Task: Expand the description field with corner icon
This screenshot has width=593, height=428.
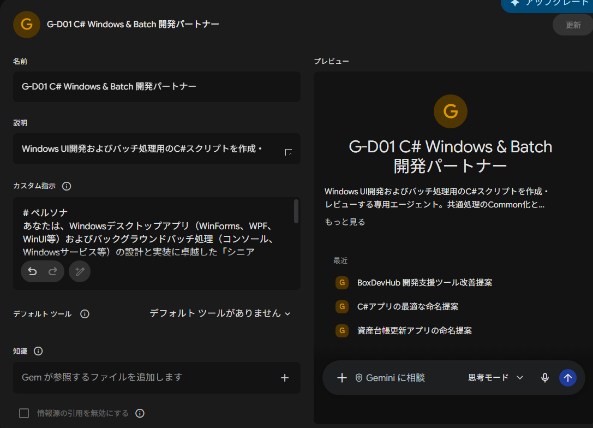Action: 288,152
